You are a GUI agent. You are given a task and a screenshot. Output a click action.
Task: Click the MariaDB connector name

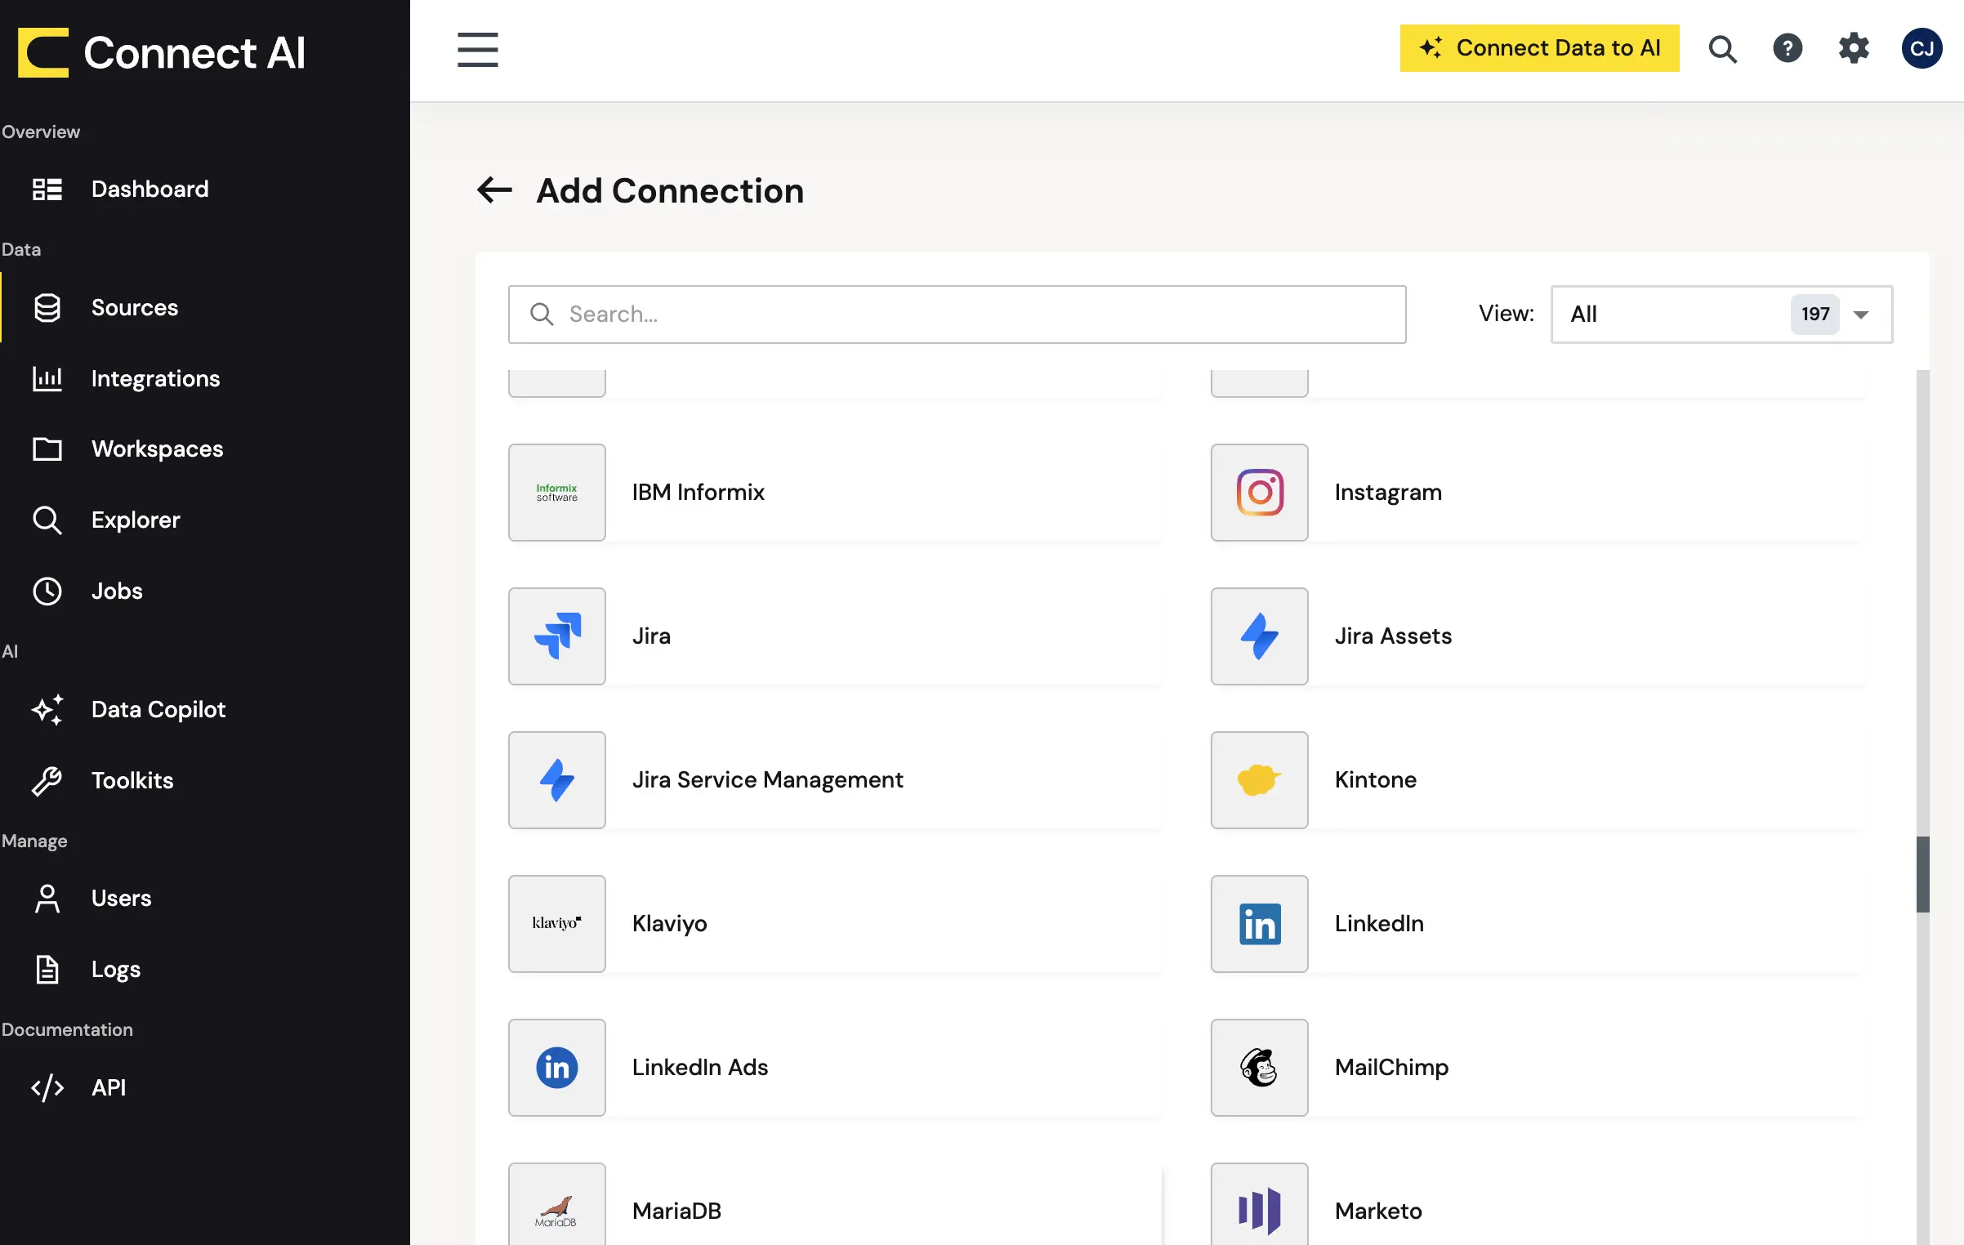tap(676, 1212)
